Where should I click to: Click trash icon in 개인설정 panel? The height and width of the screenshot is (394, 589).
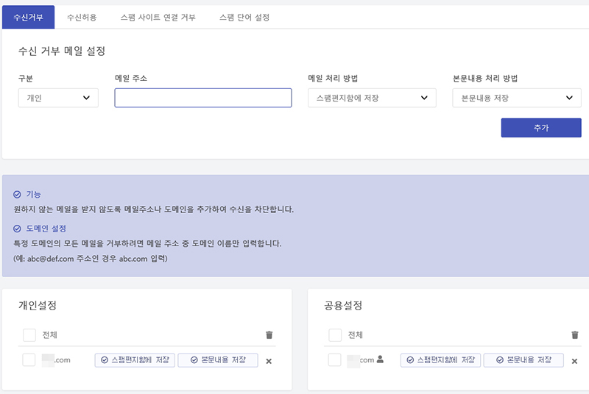[x=269, y=335]
